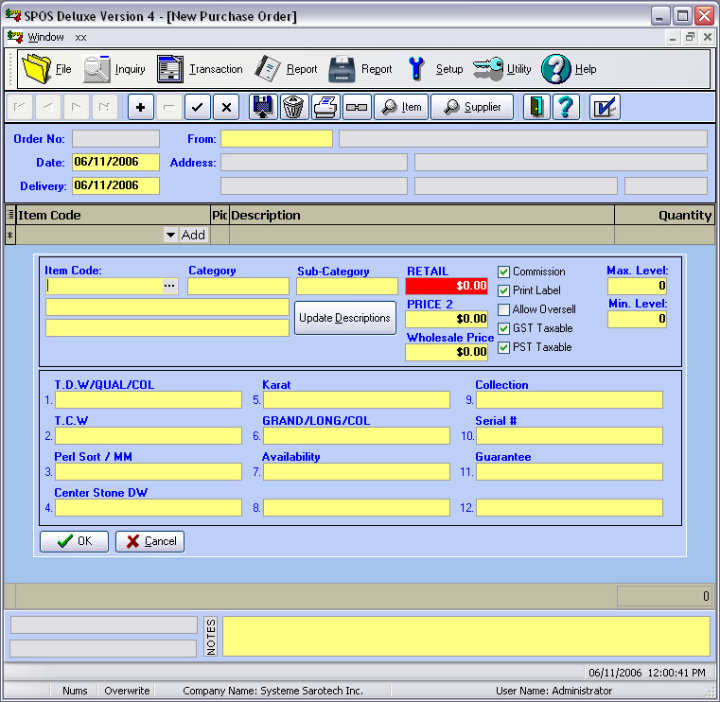Click the Date field
720x702 pixels.
[x=115, y=162]
